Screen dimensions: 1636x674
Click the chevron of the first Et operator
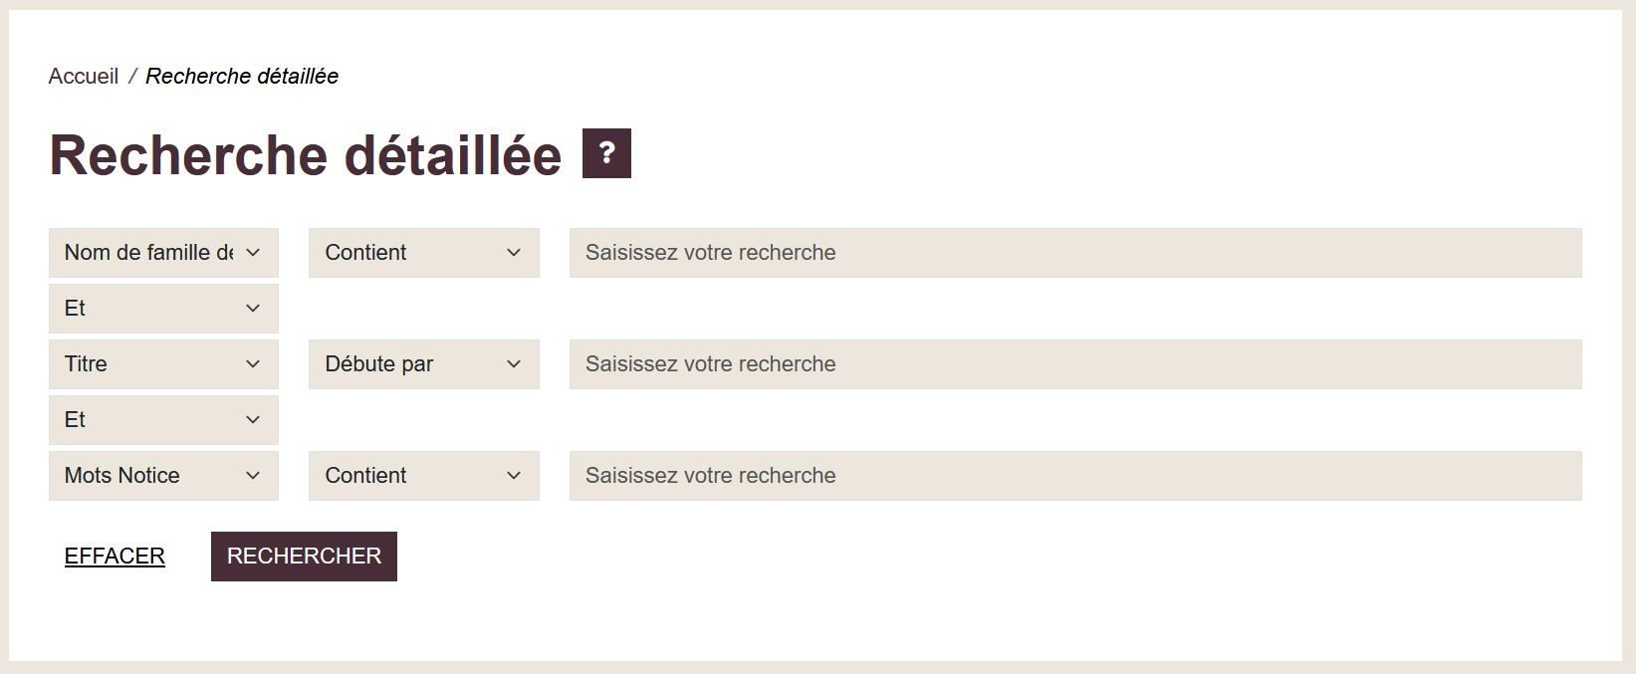pos(253,309)
